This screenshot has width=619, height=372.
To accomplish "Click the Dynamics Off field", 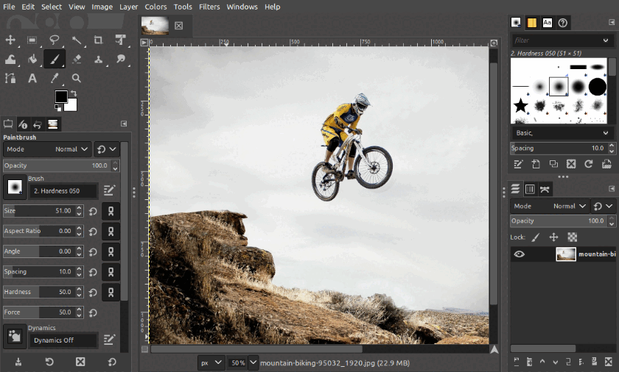I will pos(63,340).
